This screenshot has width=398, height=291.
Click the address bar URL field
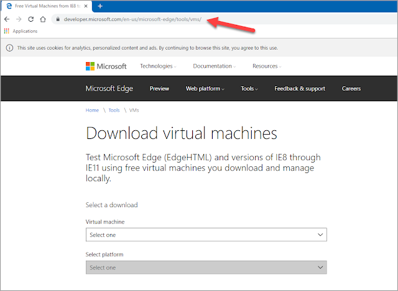(x=223, y=19)
